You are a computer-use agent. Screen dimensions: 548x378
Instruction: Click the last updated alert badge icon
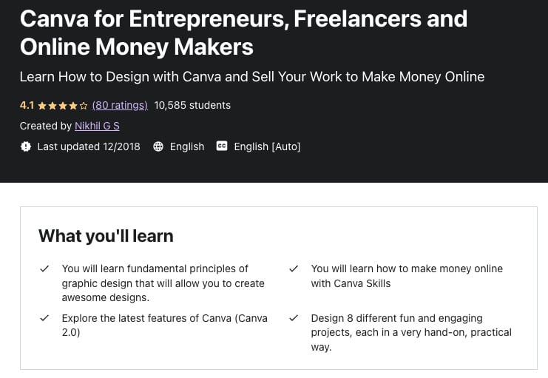26,146
